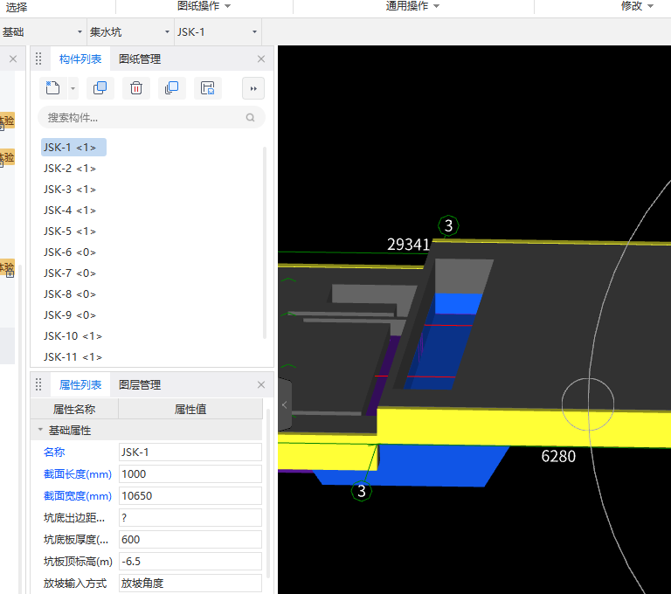This screenshot has height=594, width=671.
Task: Collapse the side panel with arrow handle
Action: point(285,404)
